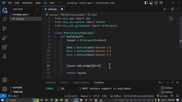182x102 pixels.
Task: Maximize the panel size chevron
Action: (173, 82)
